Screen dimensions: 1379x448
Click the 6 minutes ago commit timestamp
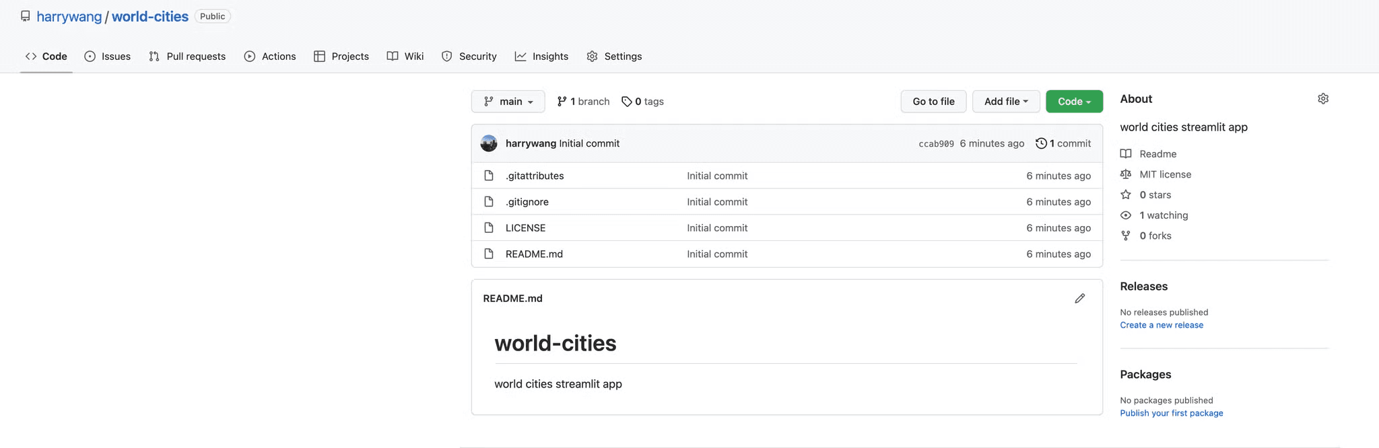(992, 143)
